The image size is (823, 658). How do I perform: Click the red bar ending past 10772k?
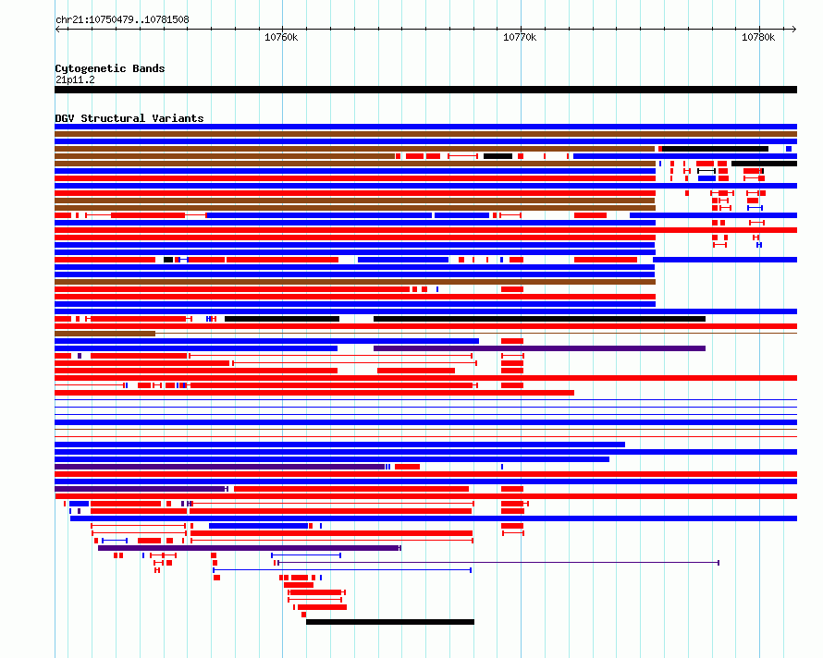[x=314, y=393]
